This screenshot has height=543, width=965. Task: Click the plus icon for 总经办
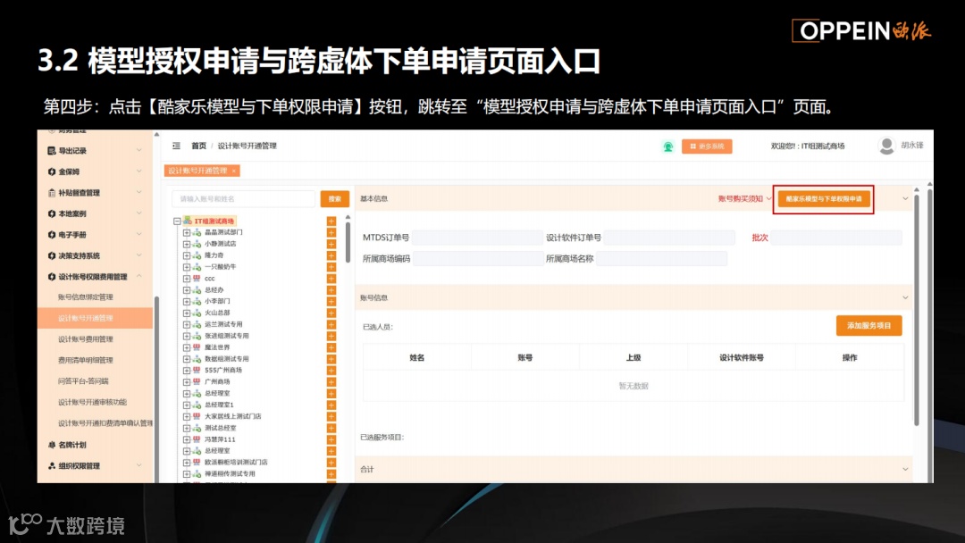tap(331, 289)
